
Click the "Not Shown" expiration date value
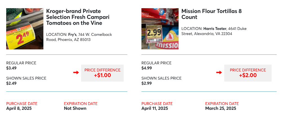coord(75,108)
